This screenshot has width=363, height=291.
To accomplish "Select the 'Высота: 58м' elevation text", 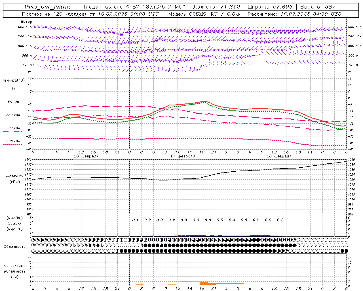I will 318,7.
